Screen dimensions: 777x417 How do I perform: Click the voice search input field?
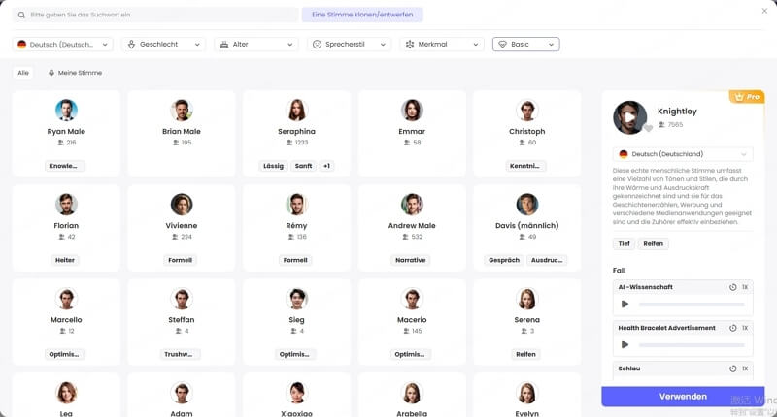pos(160,16)
